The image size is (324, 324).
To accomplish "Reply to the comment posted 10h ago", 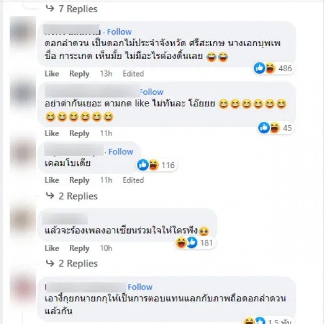I will tap(79, 248).
